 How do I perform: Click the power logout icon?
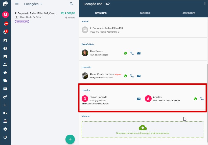(5, 137)
